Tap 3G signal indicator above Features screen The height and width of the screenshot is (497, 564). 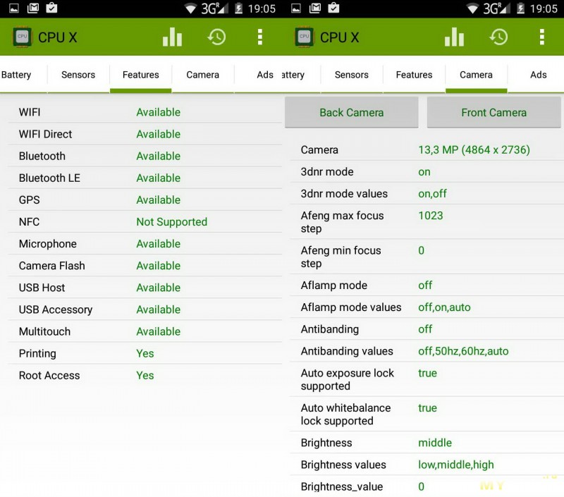[x=214, y=8]
